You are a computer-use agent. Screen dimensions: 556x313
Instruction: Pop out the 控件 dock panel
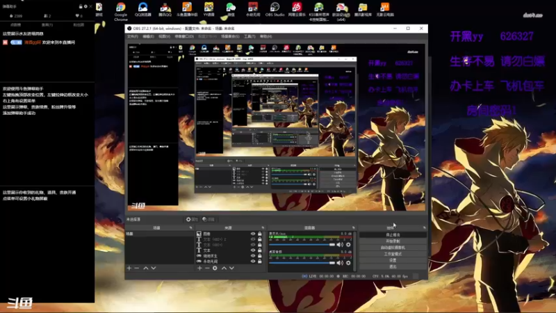point(425,227)
